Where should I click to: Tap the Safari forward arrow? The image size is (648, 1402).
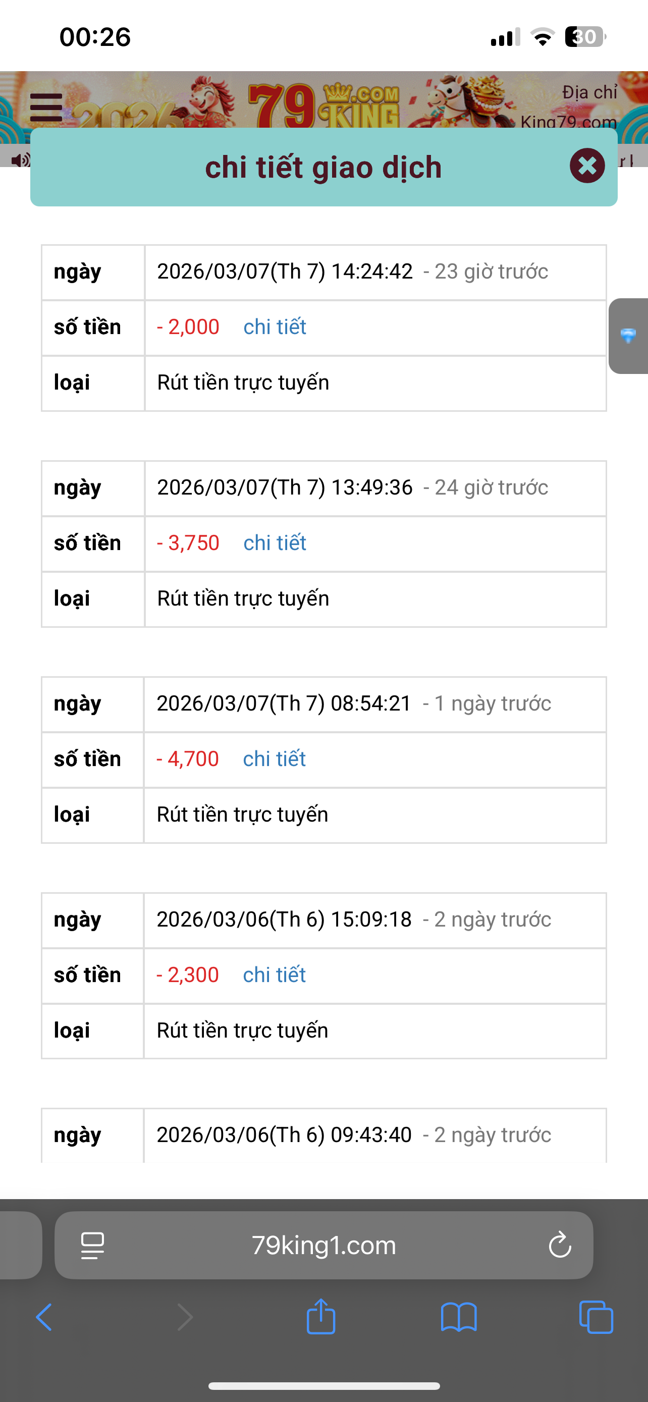(185, 1318)
